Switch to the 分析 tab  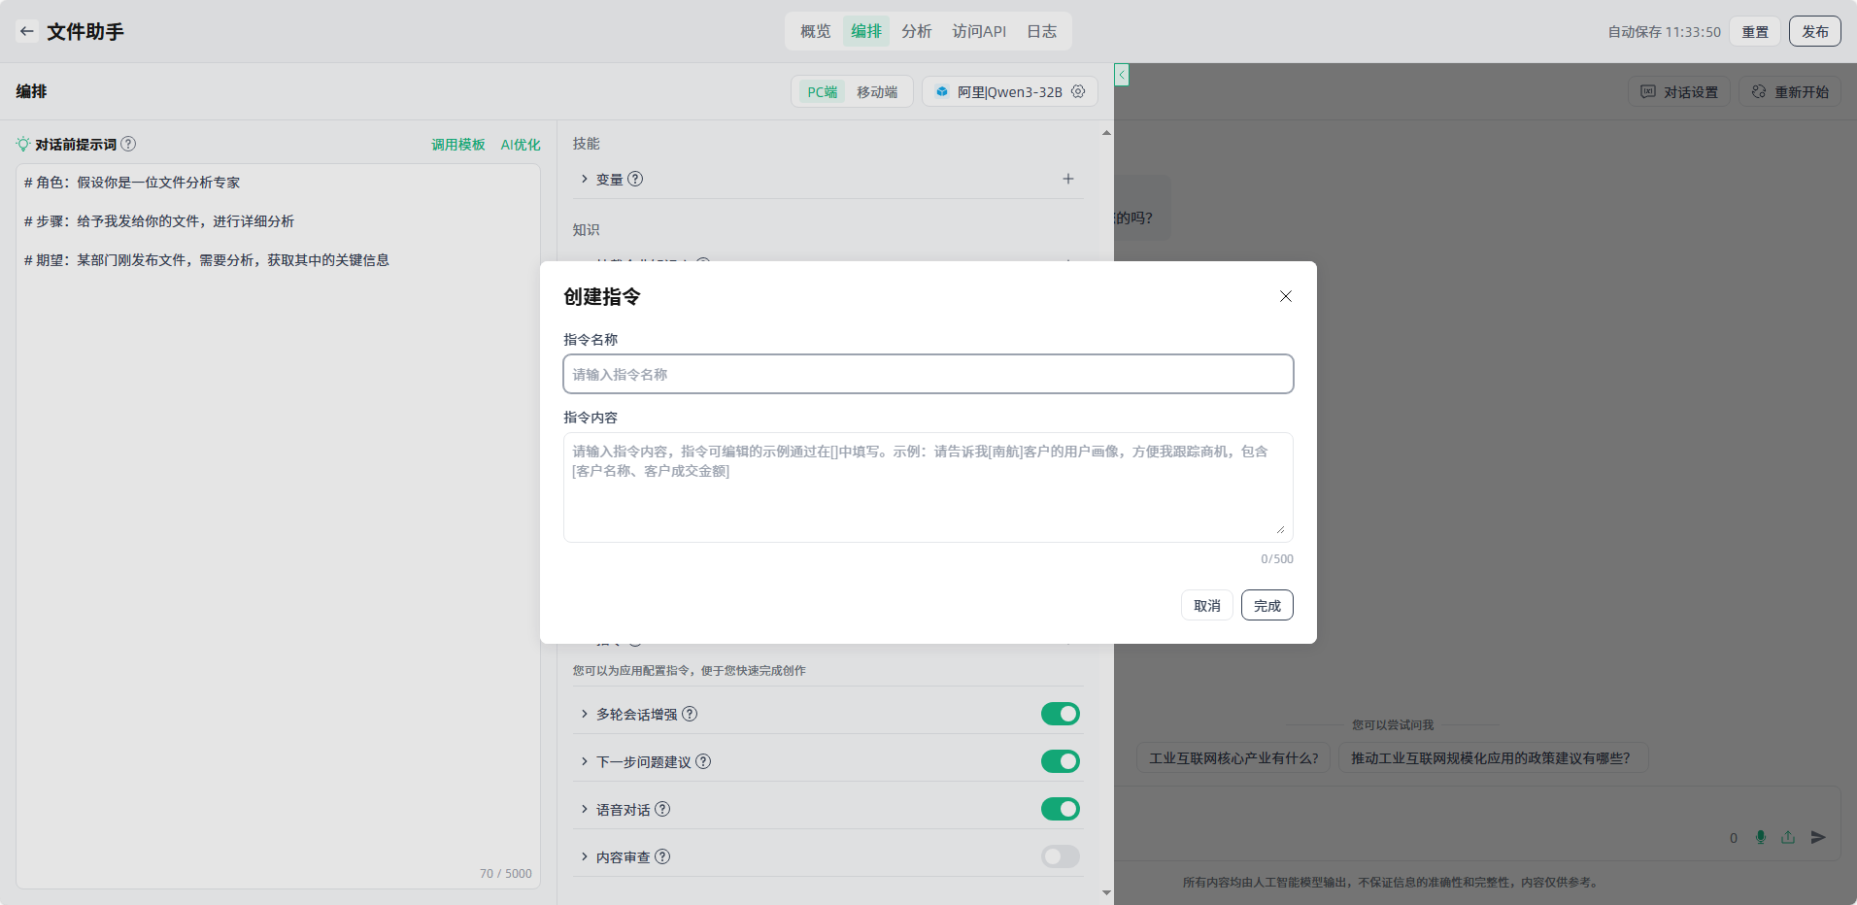(x=916, y=31)
